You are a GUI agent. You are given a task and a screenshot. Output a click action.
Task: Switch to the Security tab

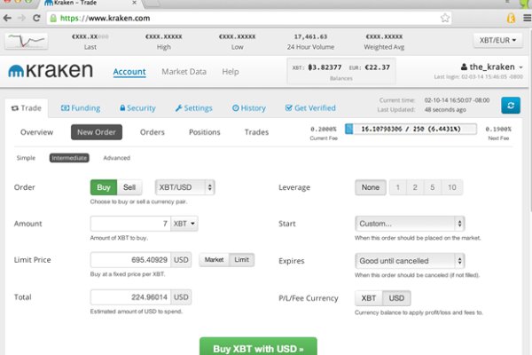[x=137, y=108]
